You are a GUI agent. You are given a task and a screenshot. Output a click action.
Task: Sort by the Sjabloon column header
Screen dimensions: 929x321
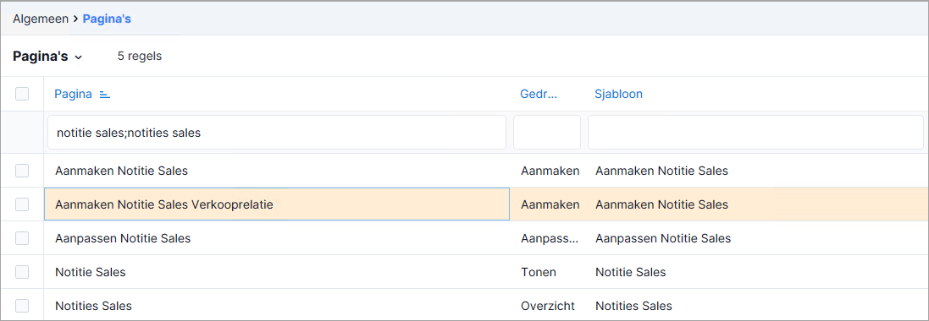618,94
